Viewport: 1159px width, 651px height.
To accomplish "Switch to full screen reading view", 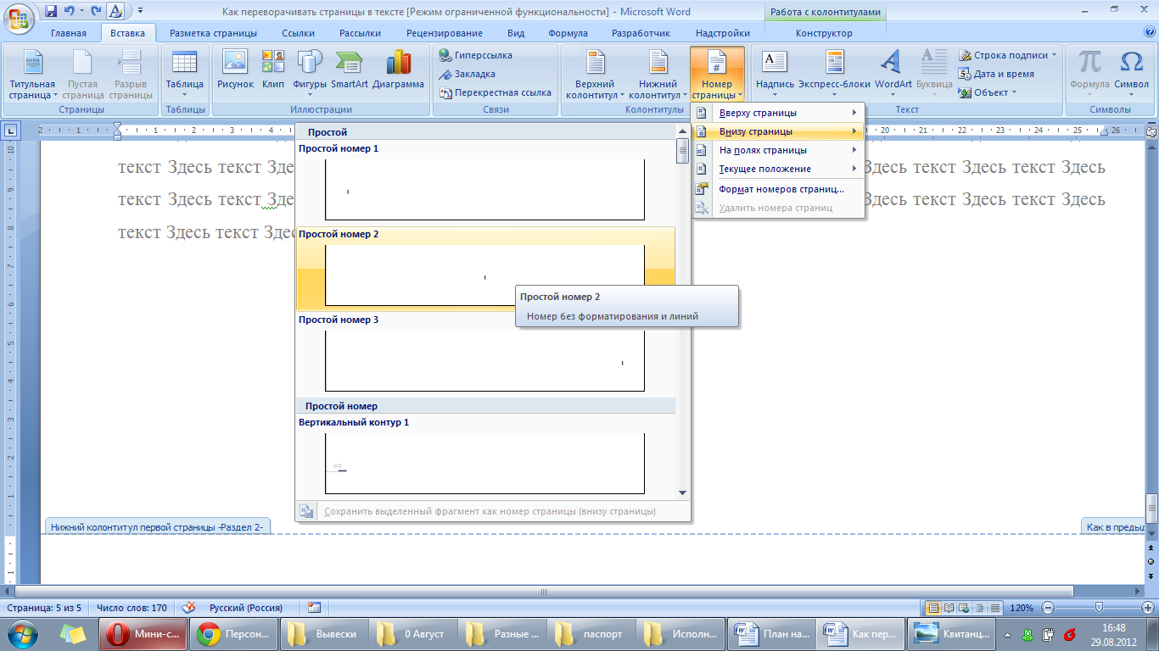I will tap(949, 608).
